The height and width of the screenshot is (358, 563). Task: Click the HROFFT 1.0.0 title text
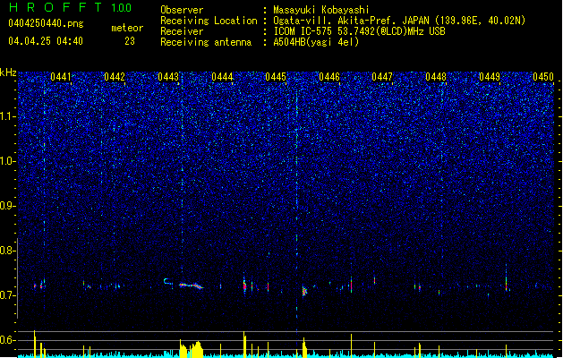click(x=70, y=7)
